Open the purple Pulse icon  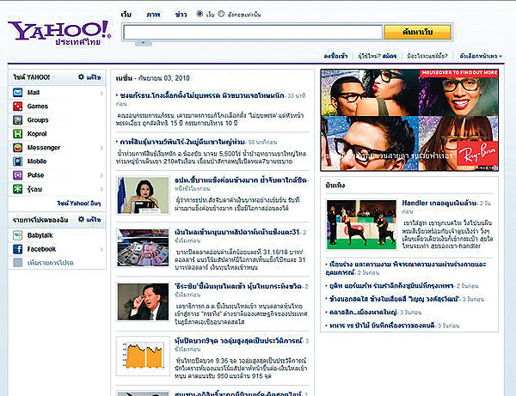pos(17,175)
